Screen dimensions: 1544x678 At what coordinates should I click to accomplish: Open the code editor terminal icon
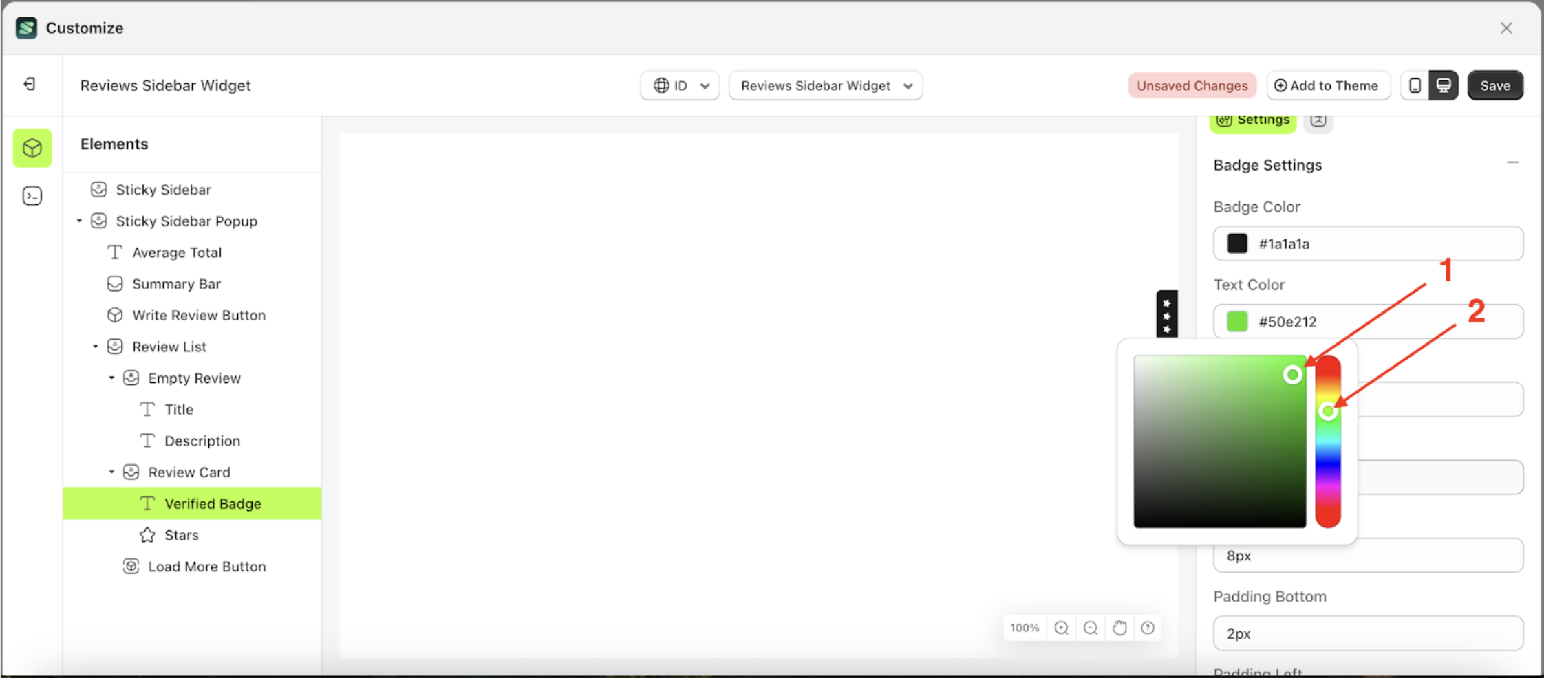(x=32, y=196)
